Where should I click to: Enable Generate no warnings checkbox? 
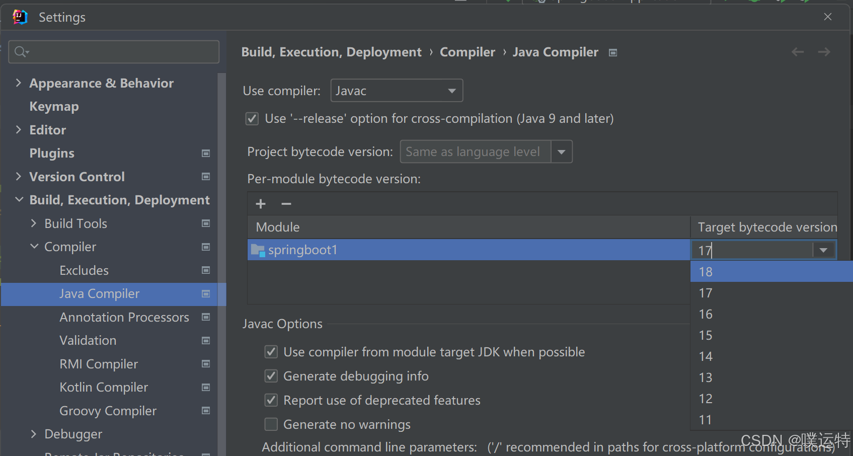click(x=271, y=424)
